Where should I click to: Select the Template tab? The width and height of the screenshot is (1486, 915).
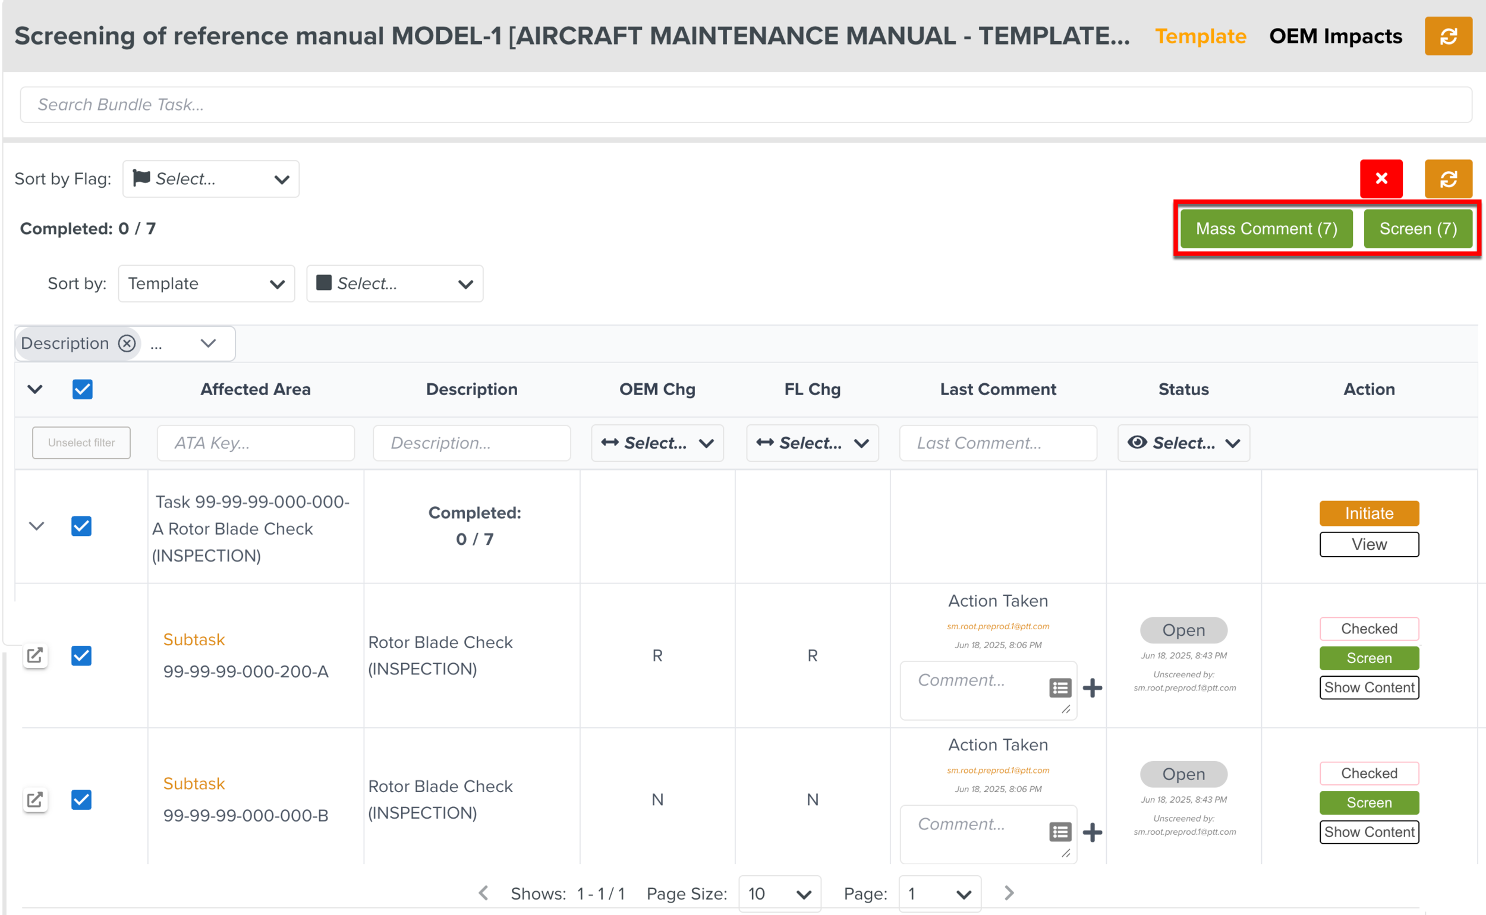pyautogui.click(x=1200, y=36)
